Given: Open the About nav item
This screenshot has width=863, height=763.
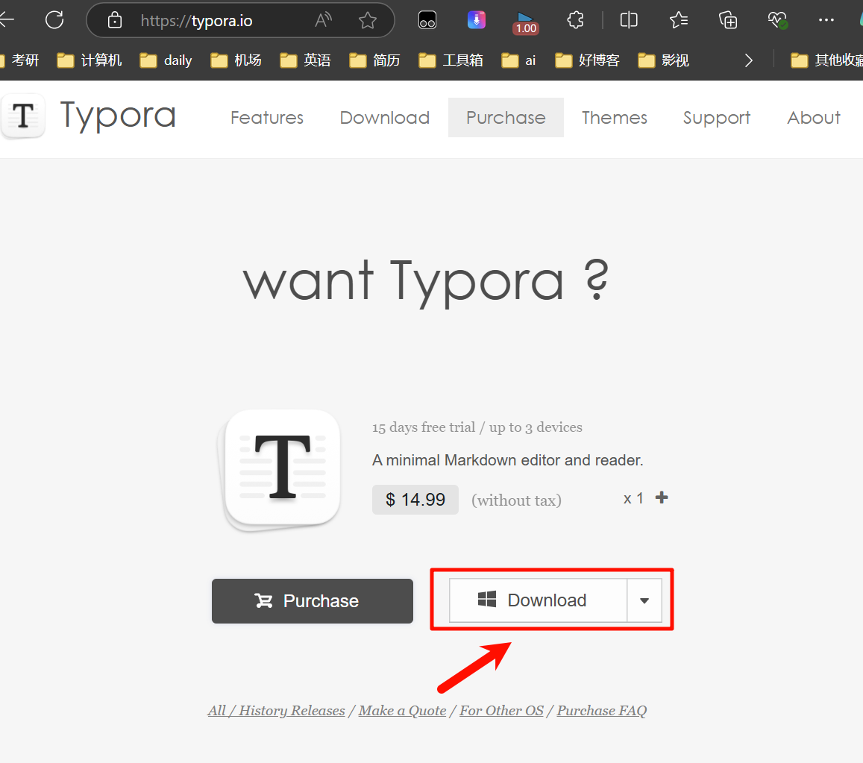Looking at the screenshot, I should [814, 117].
